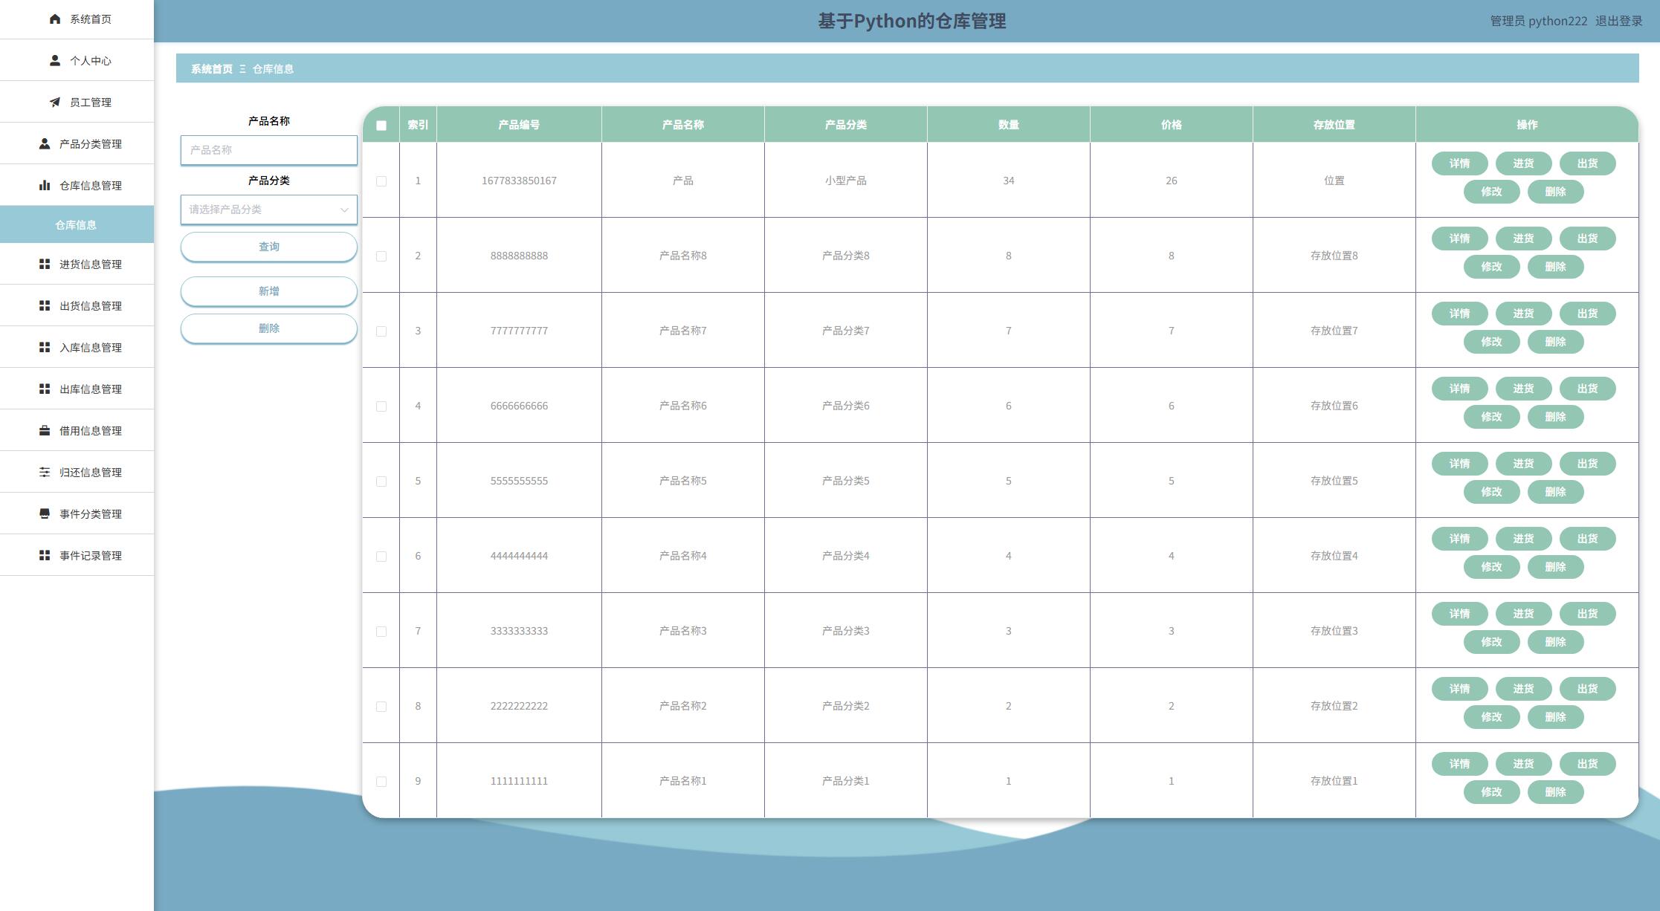Click the sliders icon beside 归还信息管理
The width and height of the screenshot is (1660, 911).
point(45,473)
